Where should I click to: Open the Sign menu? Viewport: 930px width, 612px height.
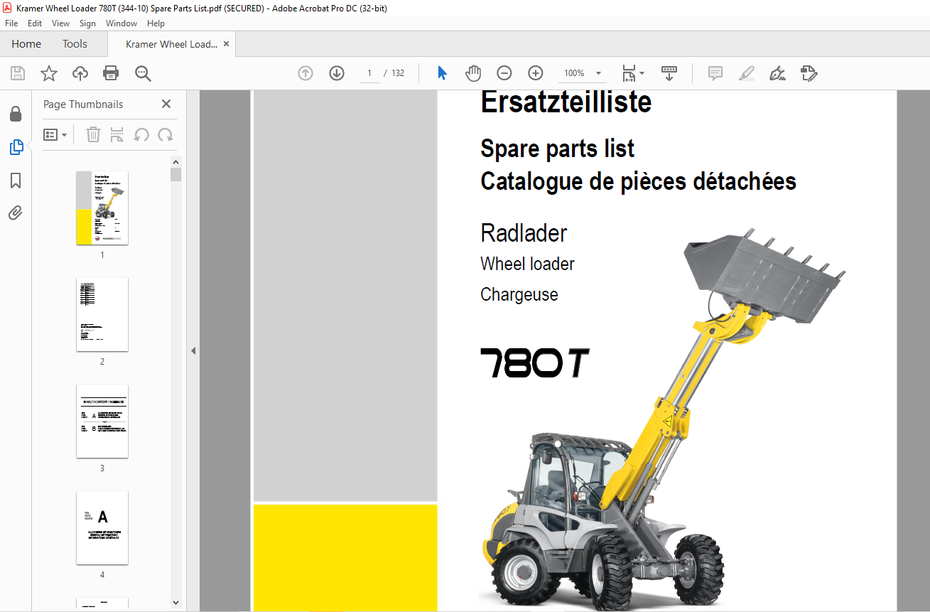click(87, 23)
